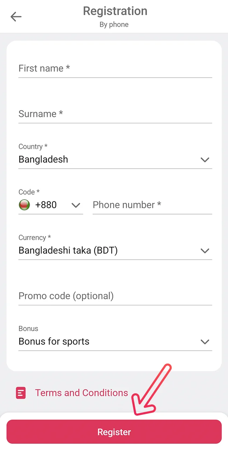Click the back arrow icon

coord(16,16)
